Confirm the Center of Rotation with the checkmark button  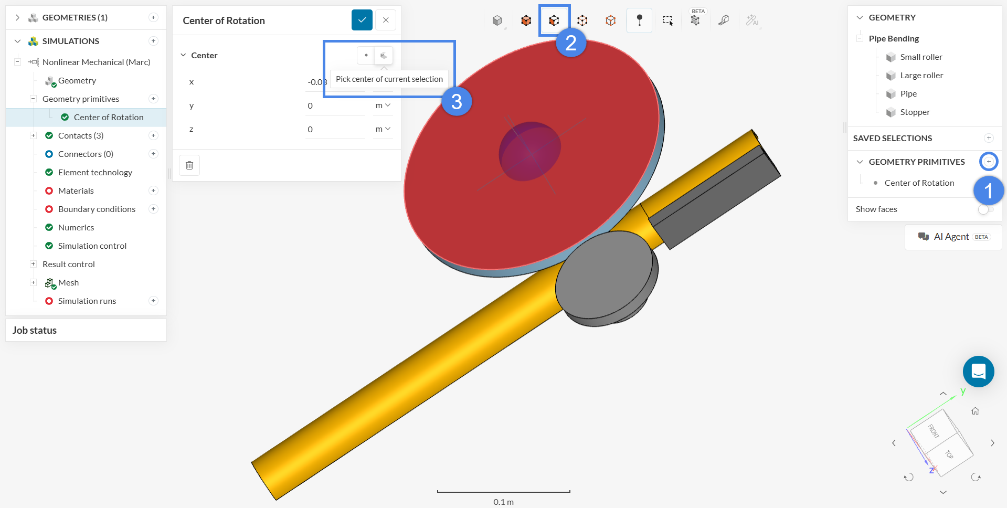[x=362, y=20]
